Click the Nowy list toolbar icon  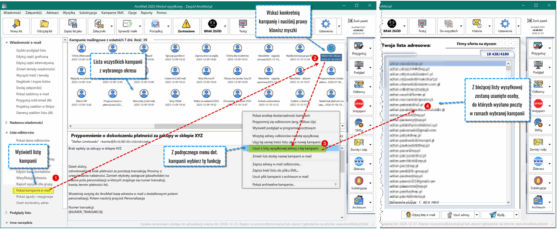[16, 24]
